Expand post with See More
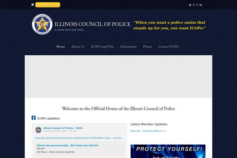This screenshot has height=158, width=237. tap(117, 138)
